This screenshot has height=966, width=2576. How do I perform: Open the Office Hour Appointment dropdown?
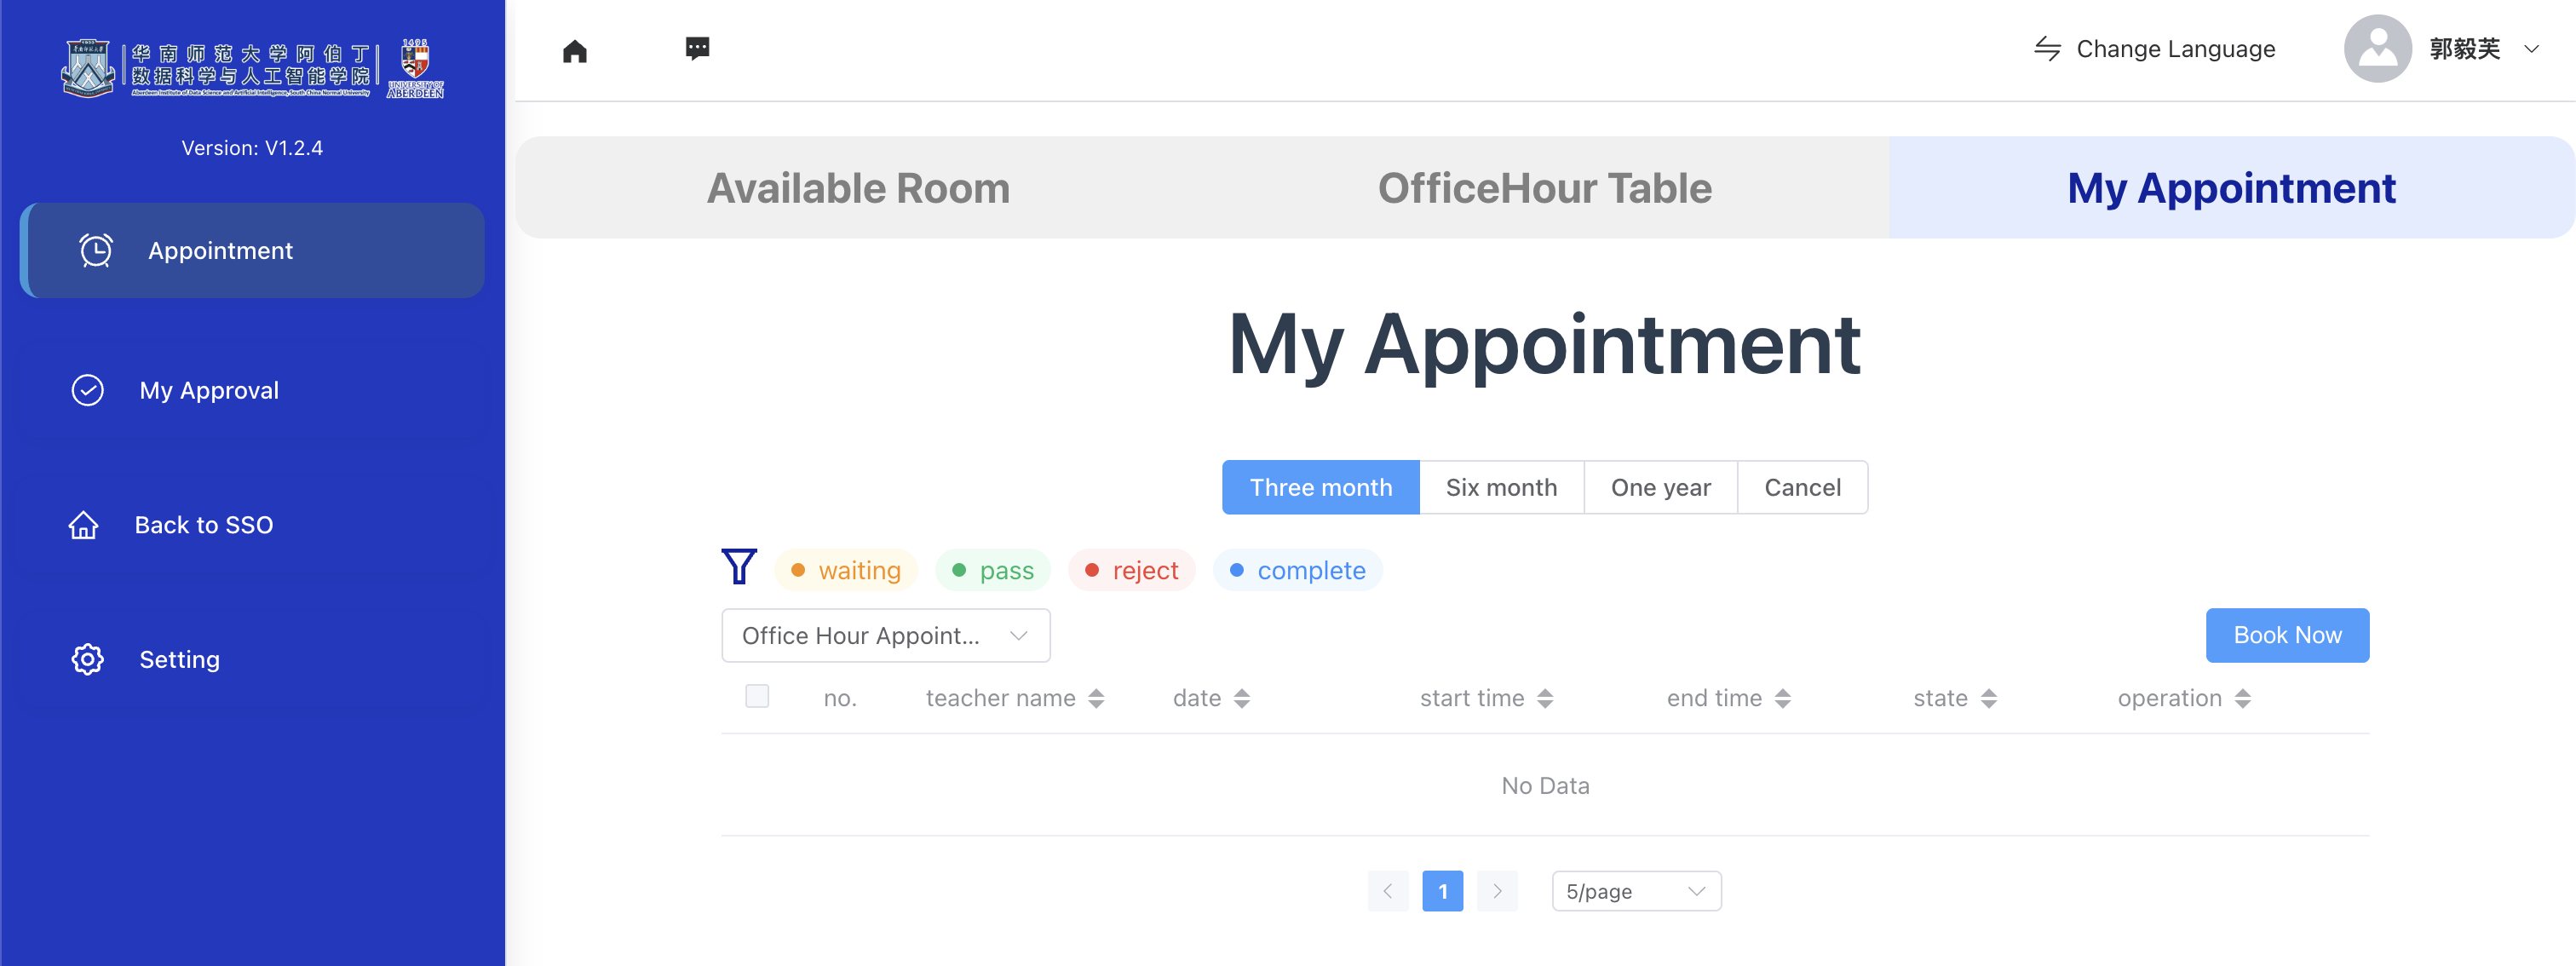[885, 635]
